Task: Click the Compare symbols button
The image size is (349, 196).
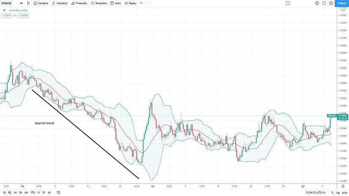Action: point(41,3)
